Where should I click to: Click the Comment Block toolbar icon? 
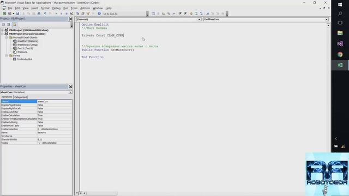(x=196, y=14)
